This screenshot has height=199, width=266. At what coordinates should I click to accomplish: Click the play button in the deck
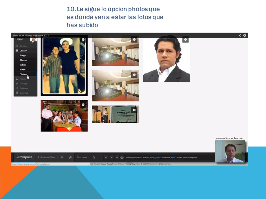[111, 158]
